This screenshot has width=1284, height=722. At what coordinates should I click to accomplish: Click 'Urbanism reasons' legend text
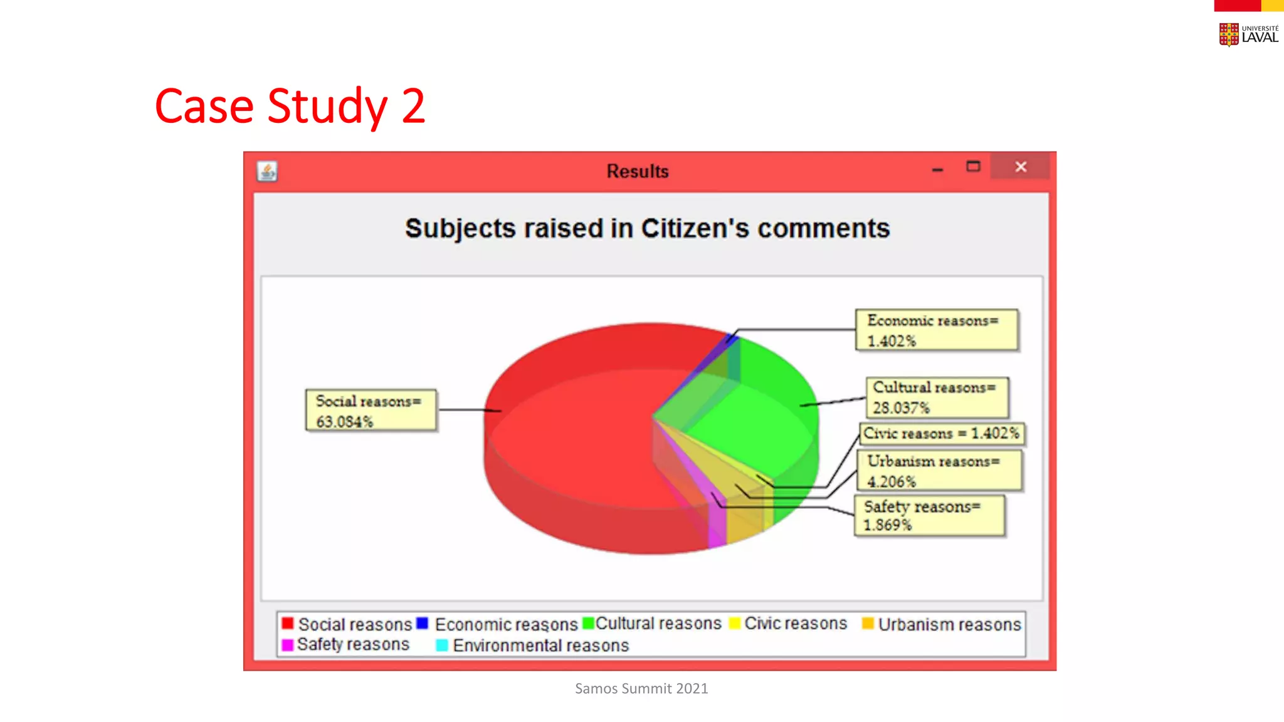(x=950, y=624)
